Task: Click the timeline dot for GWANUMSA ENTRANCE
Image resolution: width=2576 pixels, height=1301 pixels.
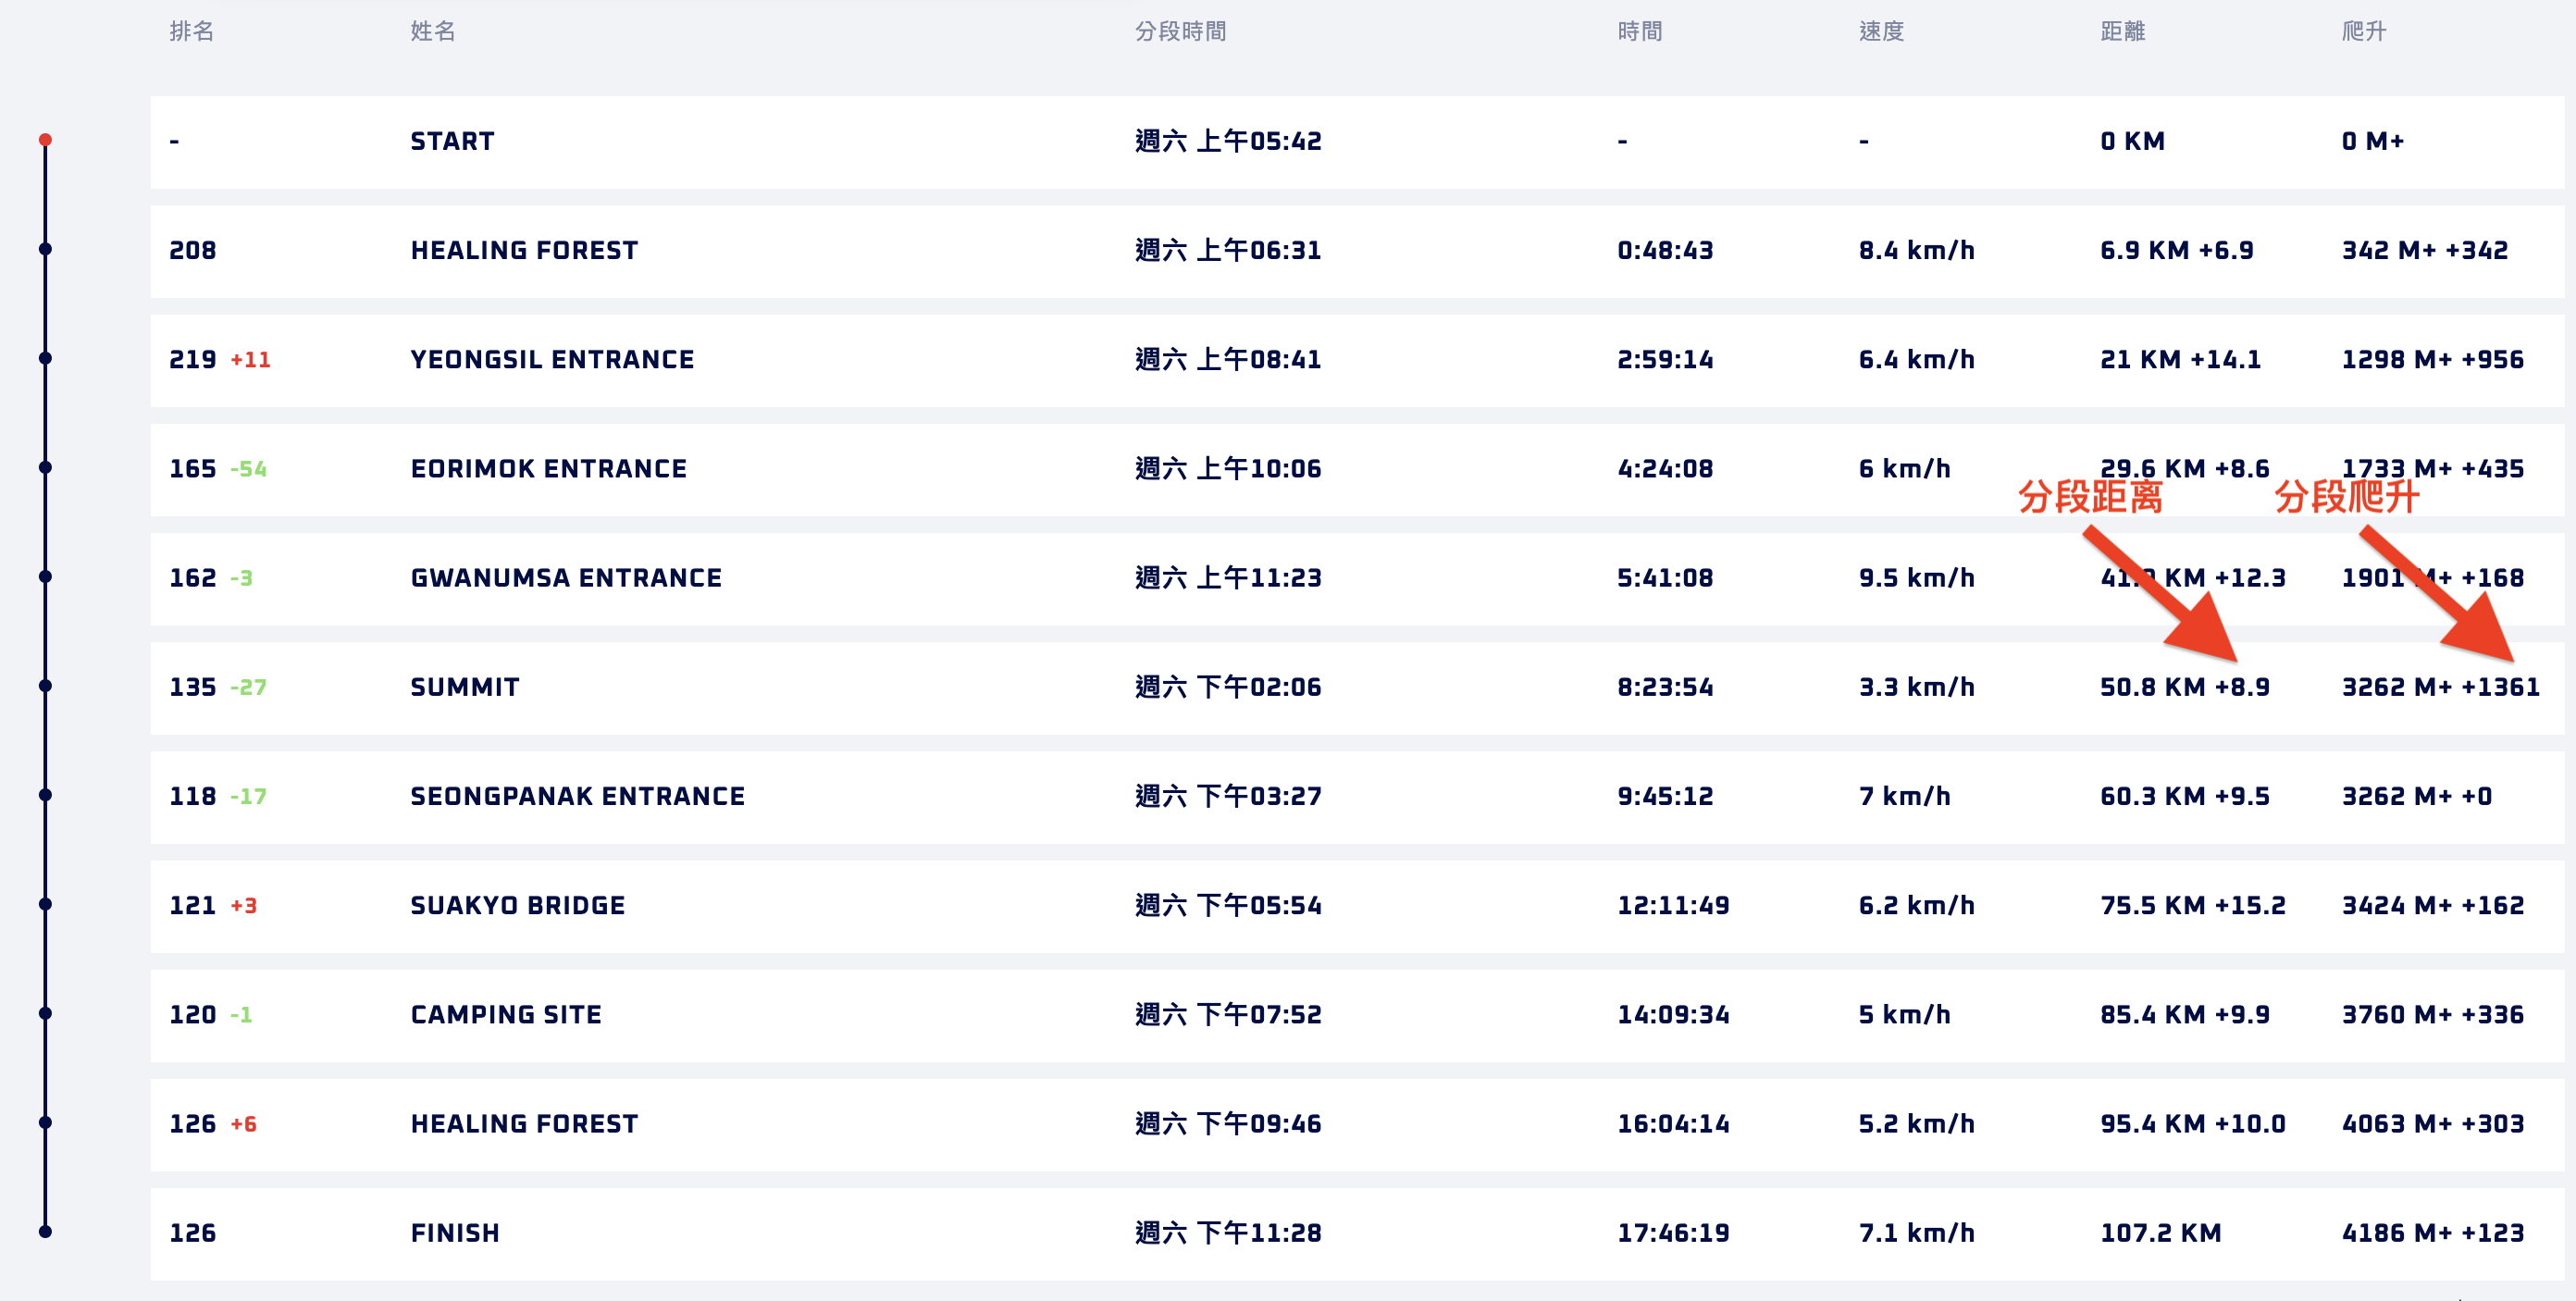Action: point(45,577)
